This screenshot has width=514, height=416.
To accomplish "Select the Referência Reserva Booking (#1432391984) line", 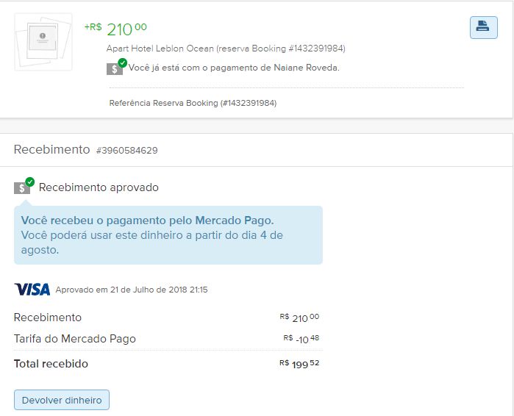I will 193,103.
